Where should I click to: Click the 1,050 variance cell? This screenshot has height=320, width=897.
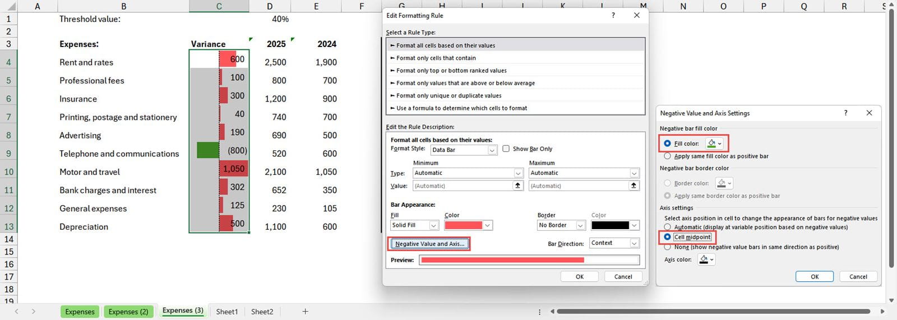click(219, 169)
